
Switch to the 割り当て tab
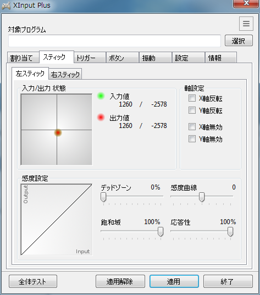[x=23, y=58]
